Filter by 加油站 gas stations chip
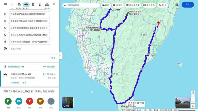 [118, 5]
